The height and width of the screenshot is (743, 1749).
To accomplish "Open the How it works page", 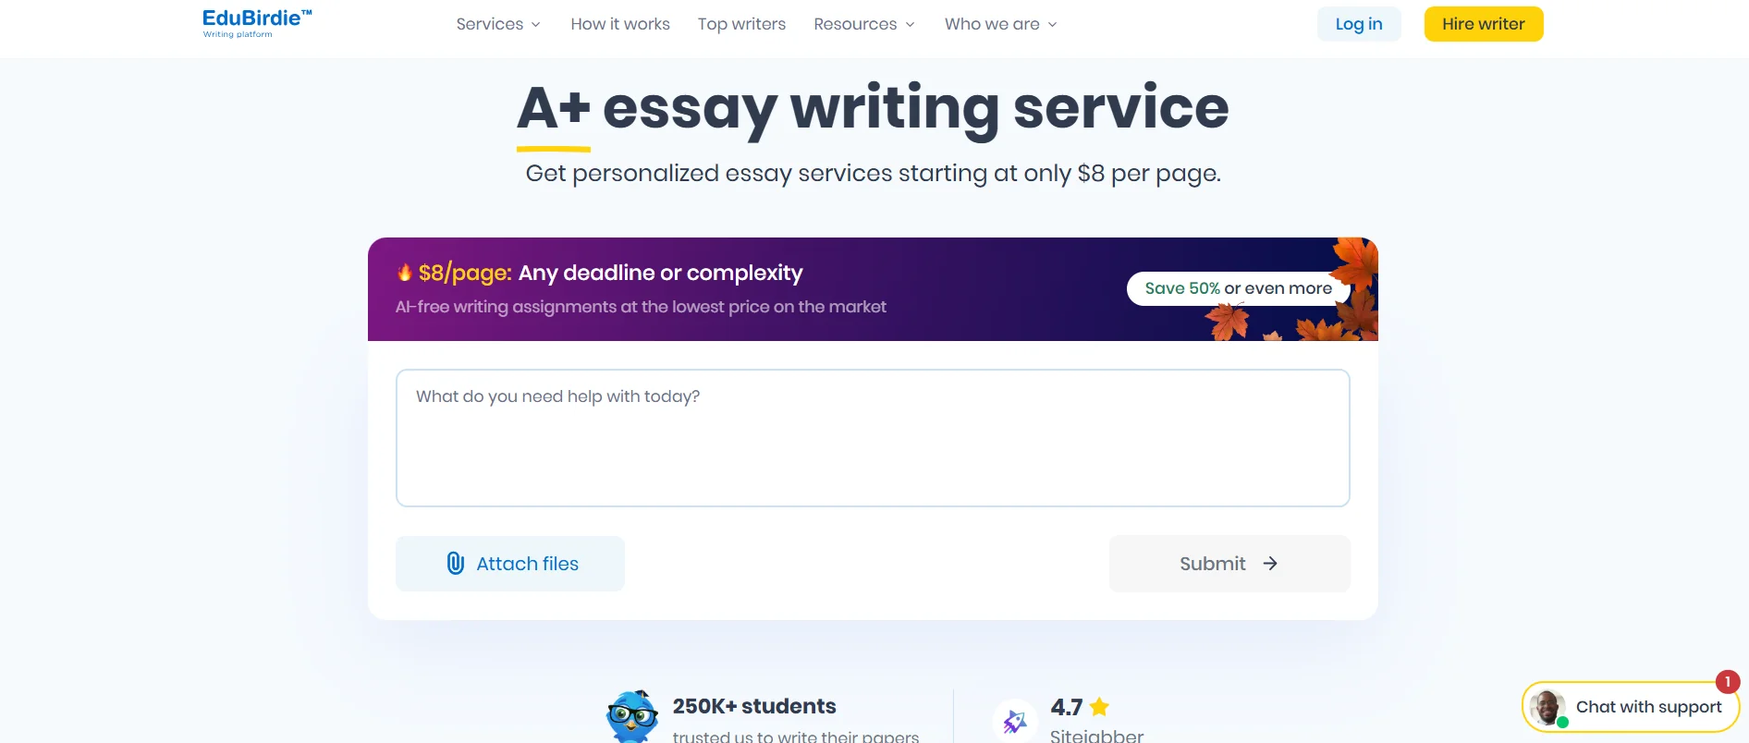I will (620, 24).
